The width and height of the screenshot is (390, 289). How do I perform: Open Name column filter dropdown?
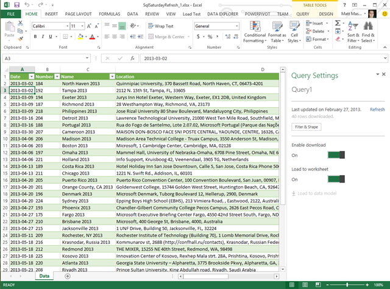click(x=112, y=77)
